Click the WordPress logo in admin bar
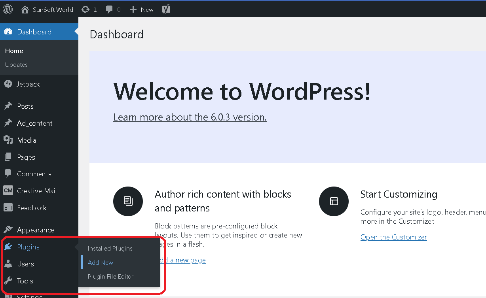Viewport: 486px width, 298px height. (8, 9)
